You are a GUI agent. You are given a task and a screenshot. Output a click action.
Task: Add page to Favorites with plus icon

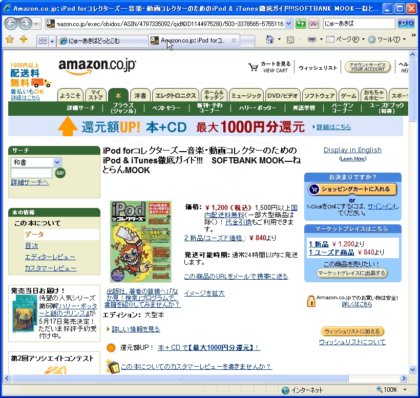[x=24, y=39]
